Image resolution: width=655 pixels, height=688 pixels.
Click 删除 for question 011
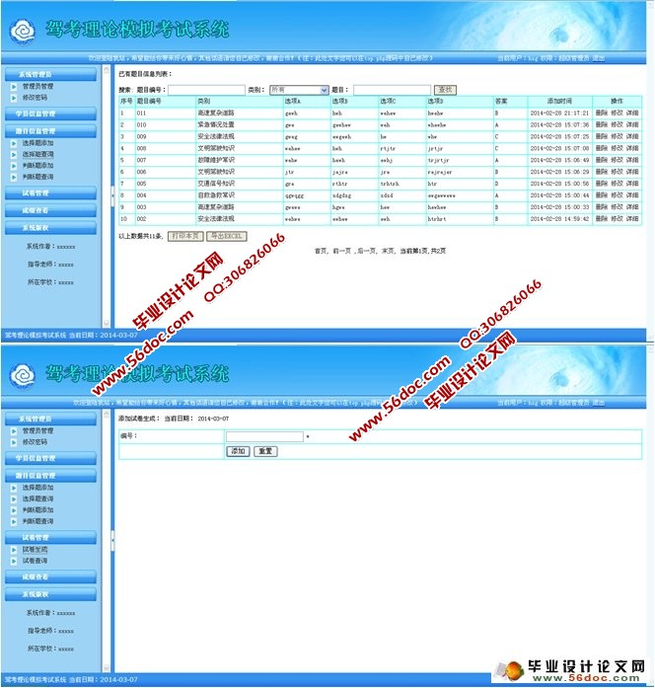(x=601, y=114)
